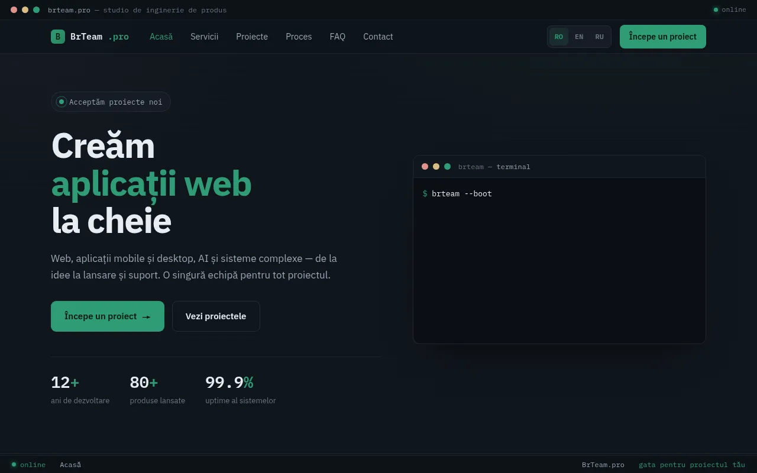Image resolution: width=757 pixels, height=473 pixels.
Task: Click the 'brteam — terminal' title
Action: pos(494,167)
